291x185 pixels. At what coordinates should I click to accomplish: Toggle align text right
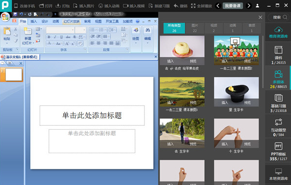point(105,43)
